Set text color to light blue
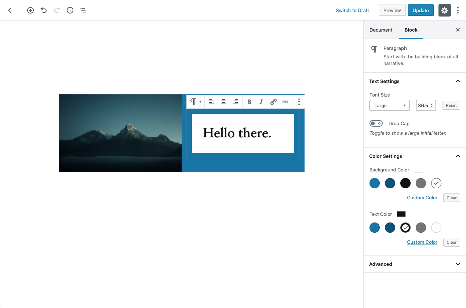 (375, 228)
